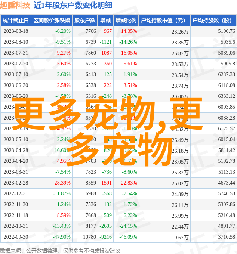
Task: Click the average shares value 4673.44
Action: (x=227, y=183)
